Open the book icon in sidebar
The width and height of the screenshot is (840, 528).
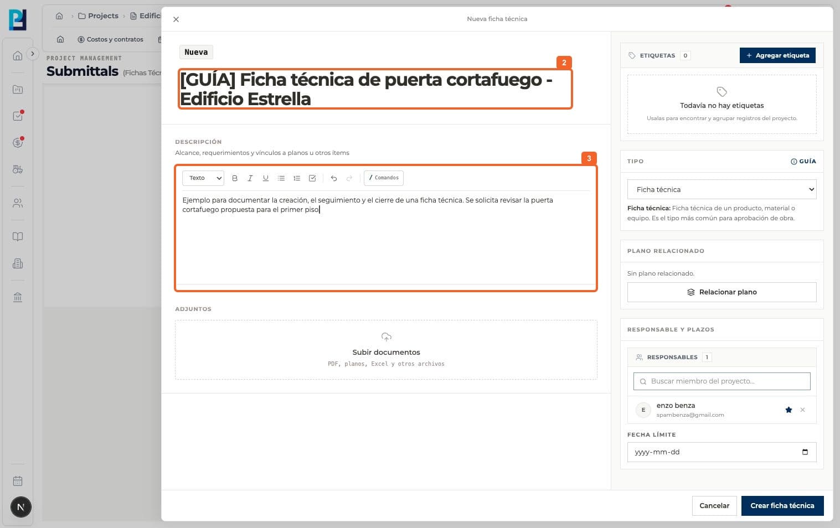(18, 237)
